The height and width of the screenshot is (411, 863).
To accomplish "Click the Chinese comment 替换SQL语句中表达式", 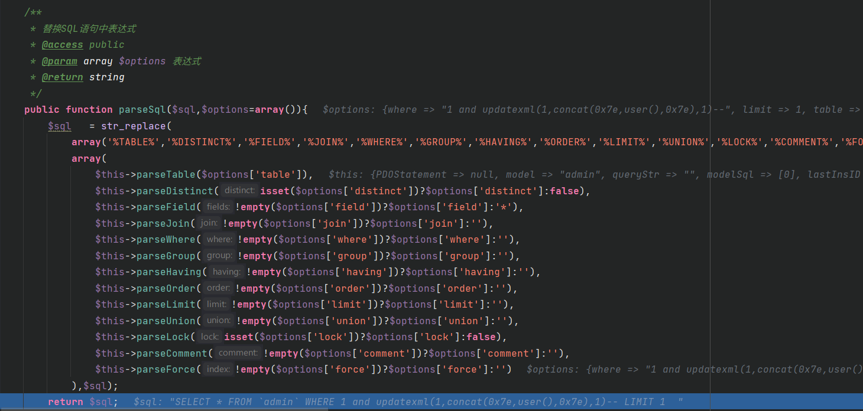I will 89,29.
